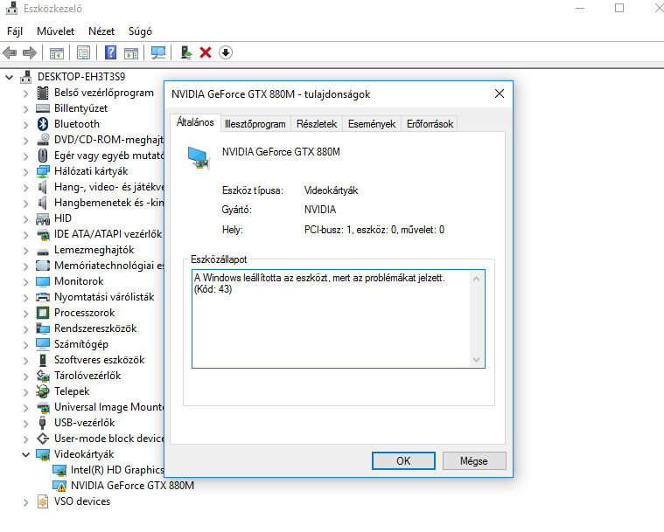The image size is (664, 532).
Task: Expand the Lemezmeghajtók node
Action: point(25,251)
